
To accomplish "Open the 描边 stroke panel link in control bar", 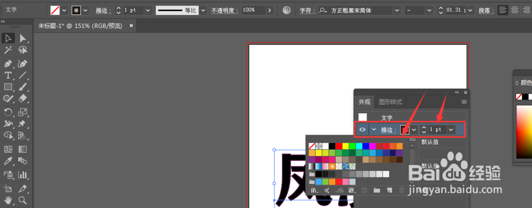I will (104, 11).
